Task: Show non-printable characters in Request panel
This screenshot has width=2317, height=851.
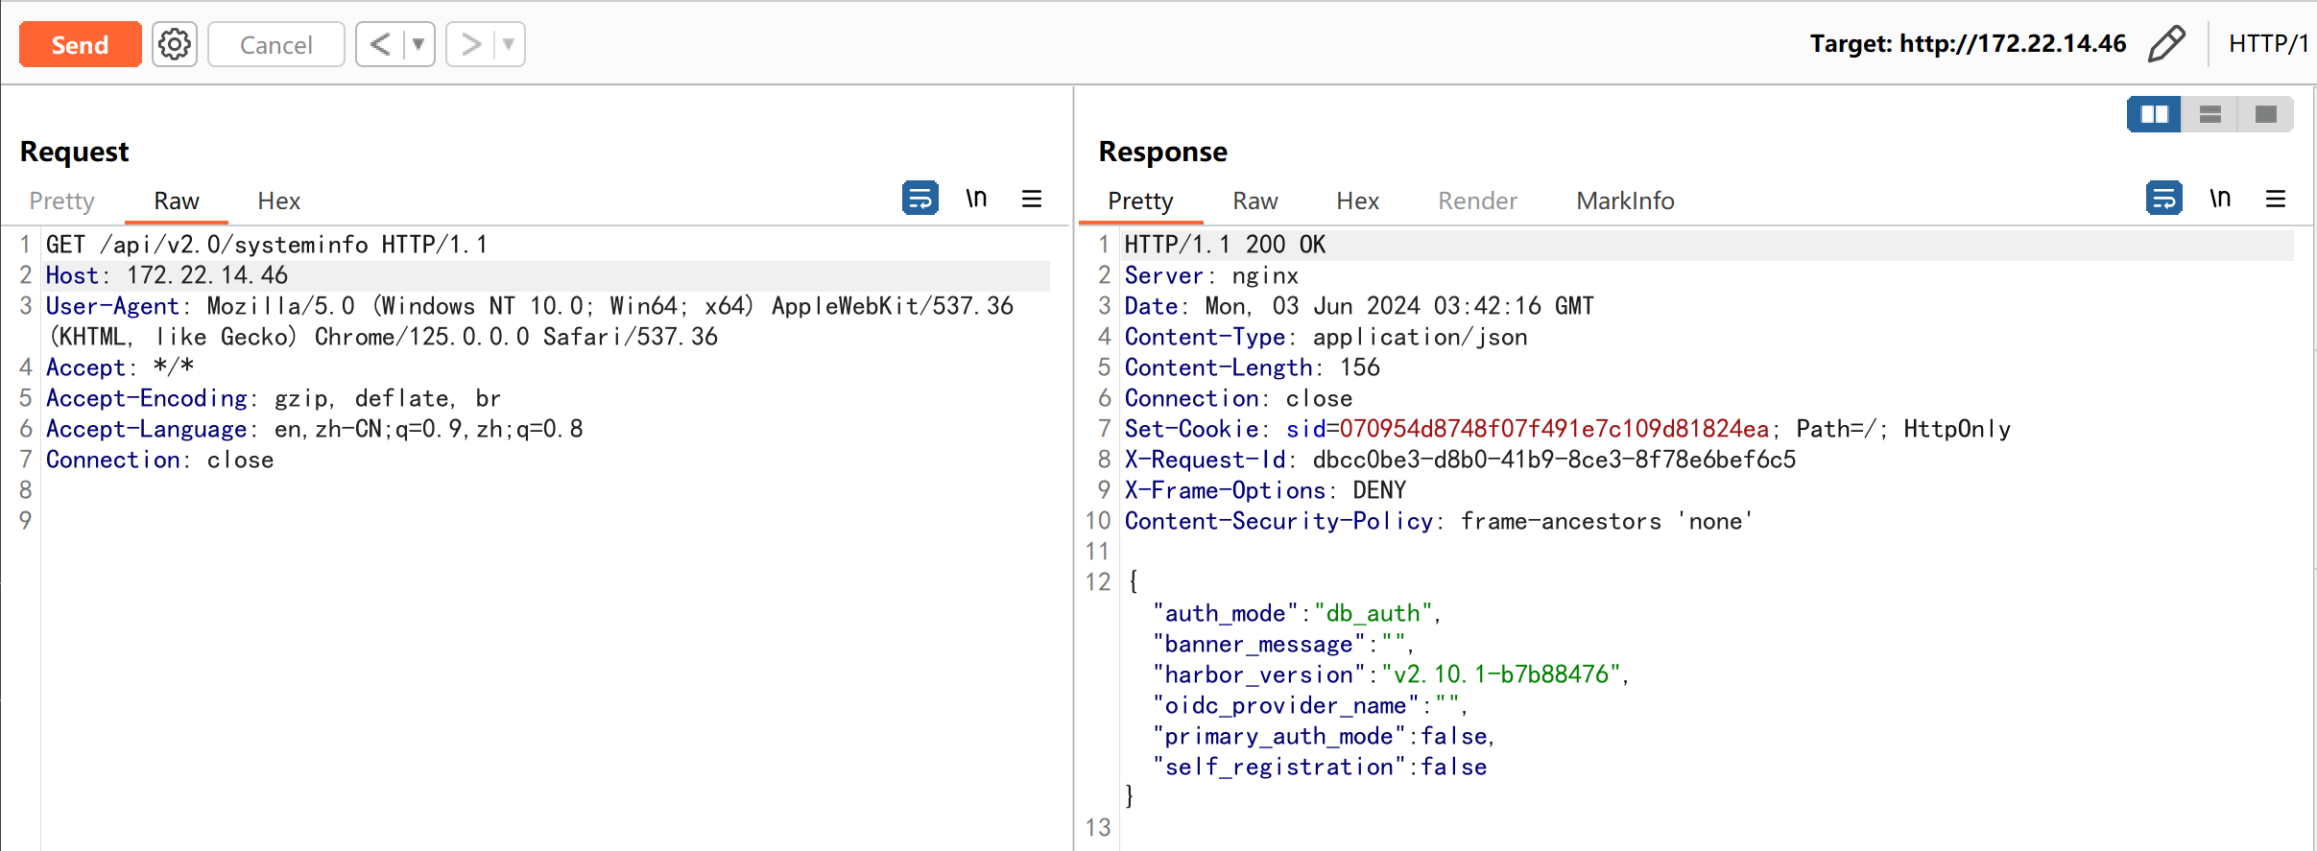Action: [976, 199]
